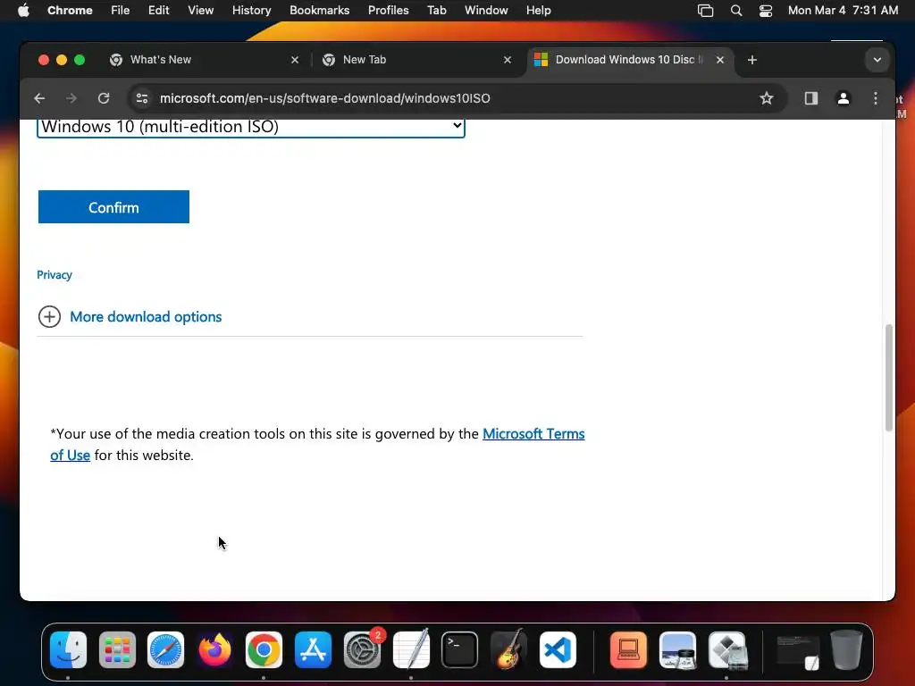Open the Chrome profile menu

pyautogui.click(x=844, y=98)
